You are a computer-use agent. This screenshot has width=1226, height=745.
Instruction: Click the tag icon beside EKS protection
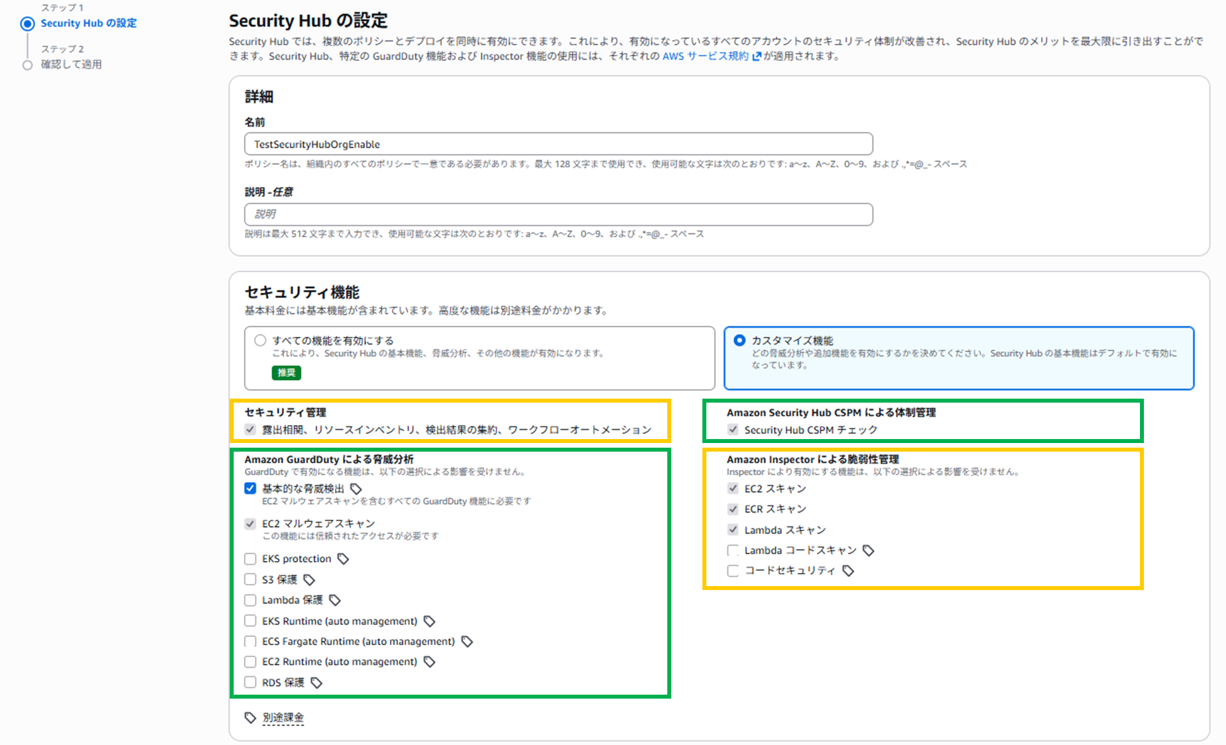click(343, 559)
